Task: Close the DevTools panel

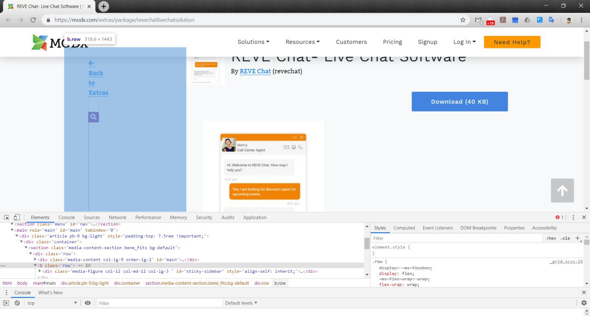Action: click(584, 217)
